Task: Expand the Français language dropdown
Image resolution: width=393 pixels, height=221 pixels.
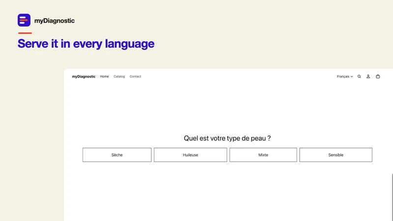Action: point(345,77)
